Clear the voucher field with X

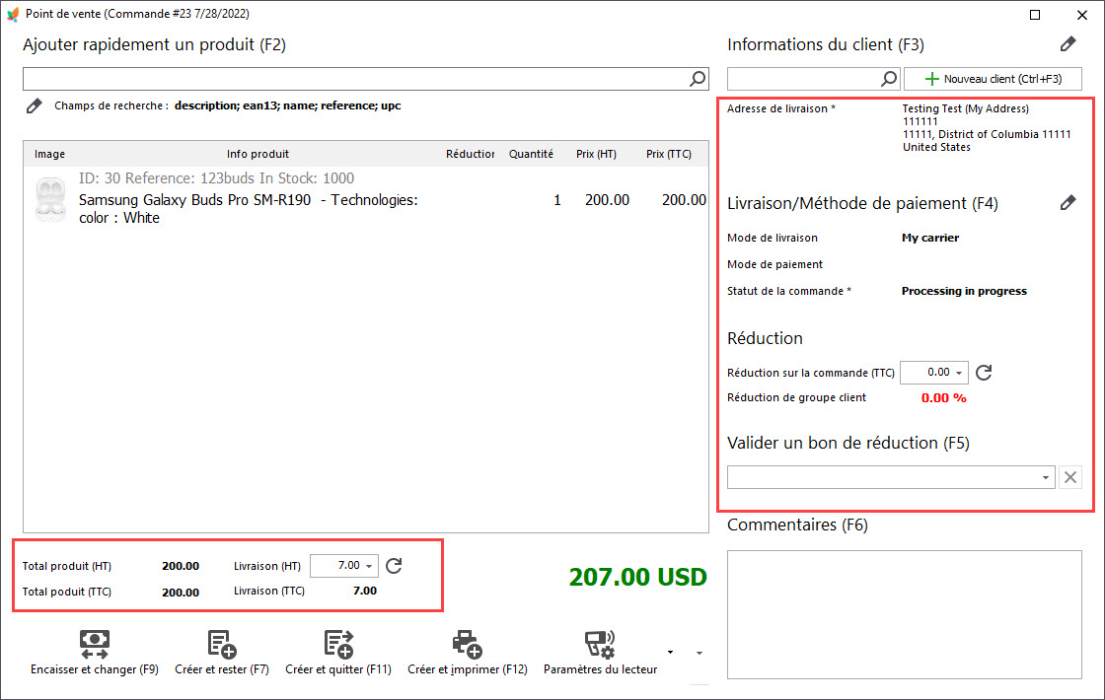pos(1069,477)
